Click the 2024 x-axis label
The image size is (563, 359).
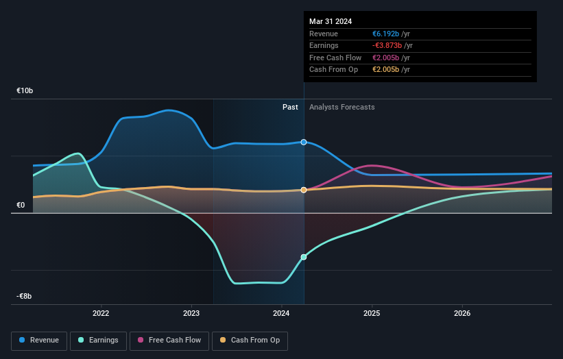(281, 313)
